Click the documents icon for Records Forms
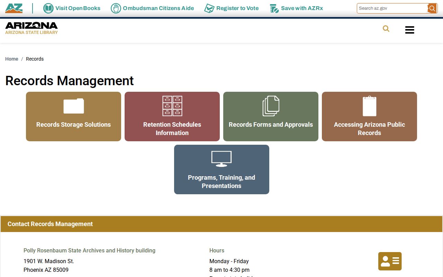Viewport: 443px width, 277px height. click(x=271, y=106)
